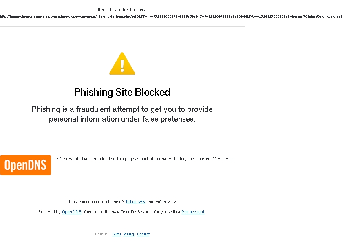Open the 'Tell us why' link
Image resolution: width=342 pixels, height=244 pixels.
point(135,202)
